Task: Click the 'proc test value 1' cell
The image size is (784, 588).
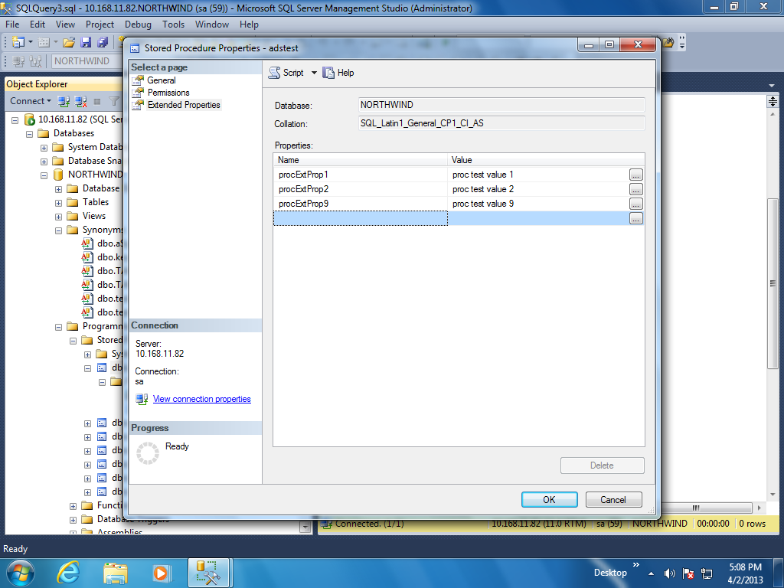Action: tap(537, 175)
